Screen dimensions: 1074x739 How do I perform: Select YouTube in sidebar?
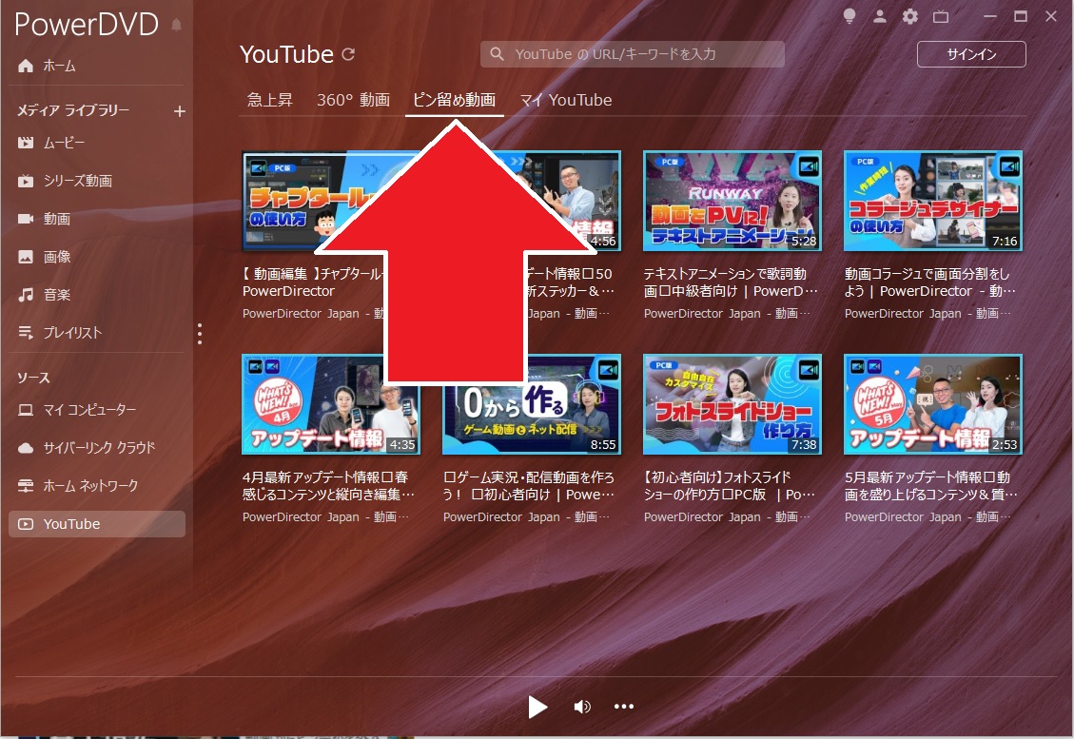(97, 524)
